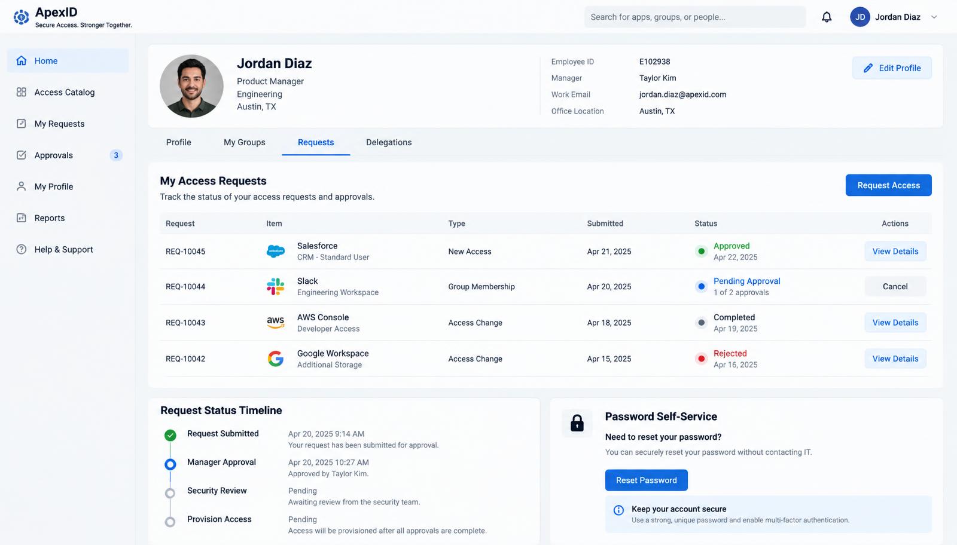Click the Request Access button
The image size is (957, 545).
888,185
